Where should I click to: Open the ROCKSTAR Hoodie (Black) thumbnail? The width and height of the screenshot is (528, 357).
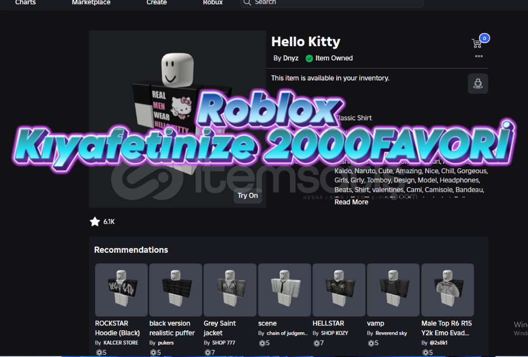pos(121,290)
